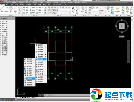The image size is (134, 102).
Task: Select 西南轴测 view in the submenu
Action: tap(30, 78)
